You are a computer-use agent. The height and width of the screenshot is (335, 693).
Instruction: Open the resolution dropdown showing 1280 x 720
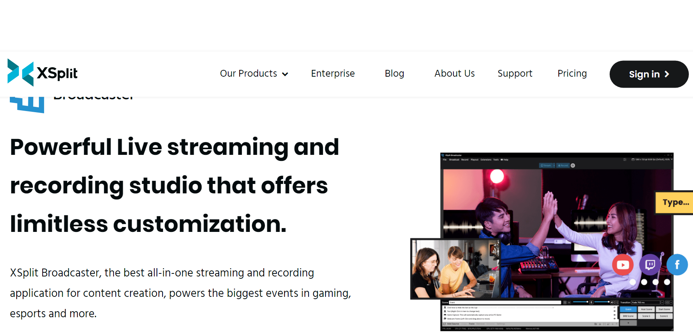[x=652, y=159]
